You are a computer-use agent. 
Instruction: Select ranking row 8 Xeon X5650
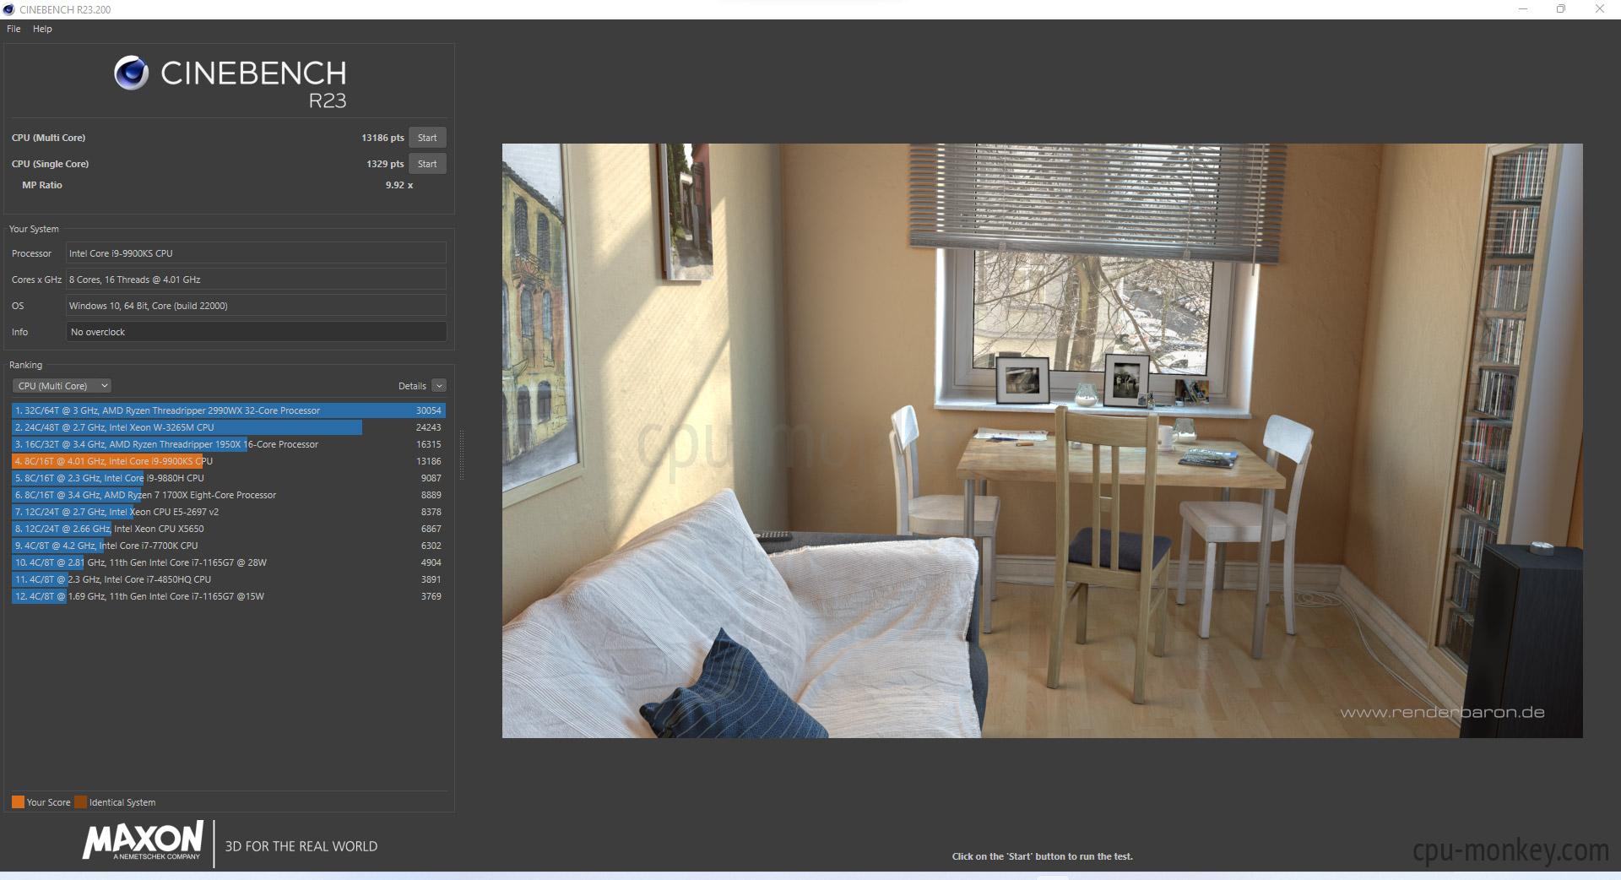pos(229,529)
